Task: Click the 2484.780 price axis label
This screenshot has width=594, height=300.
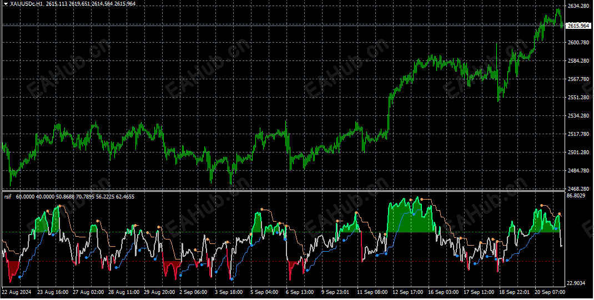Action: [578, 170]
